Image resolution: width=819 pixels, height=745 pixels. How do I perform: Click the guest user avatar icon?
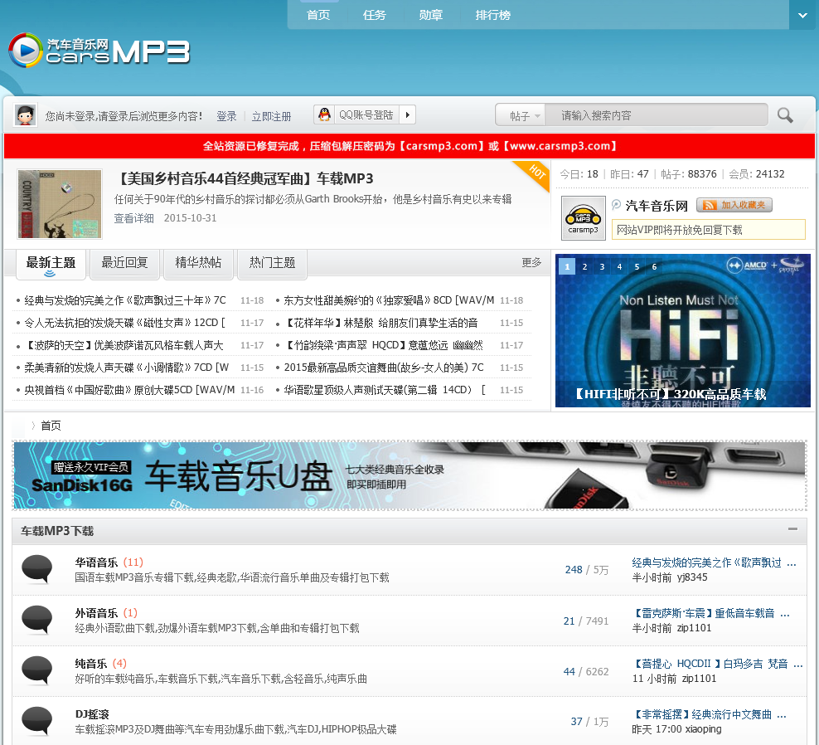(x=25, y=115)
